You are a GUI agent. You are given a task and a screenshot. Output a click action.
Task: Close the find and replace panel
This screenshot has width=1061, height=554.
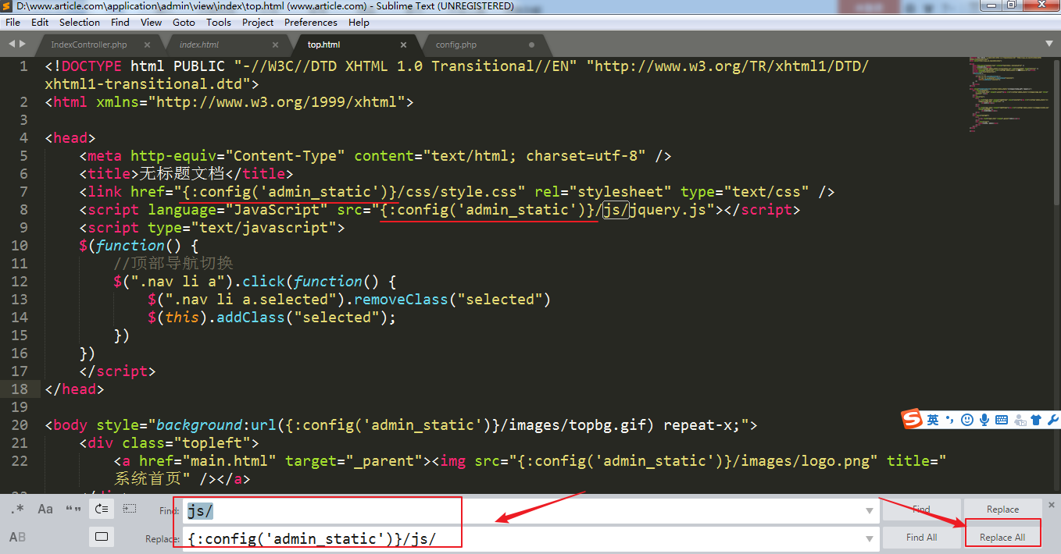[1052, 505]
